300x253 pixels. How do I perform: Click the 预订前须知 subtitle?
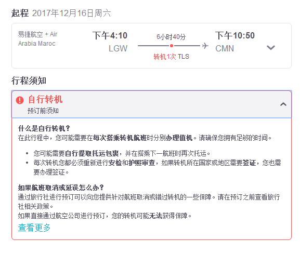tap(43, 111)
